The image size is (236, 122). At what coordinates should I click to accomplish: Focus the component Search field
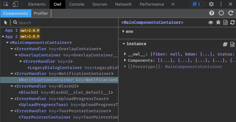68,23
